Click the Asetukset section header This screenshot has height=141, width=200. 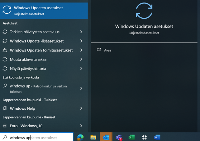10,23
